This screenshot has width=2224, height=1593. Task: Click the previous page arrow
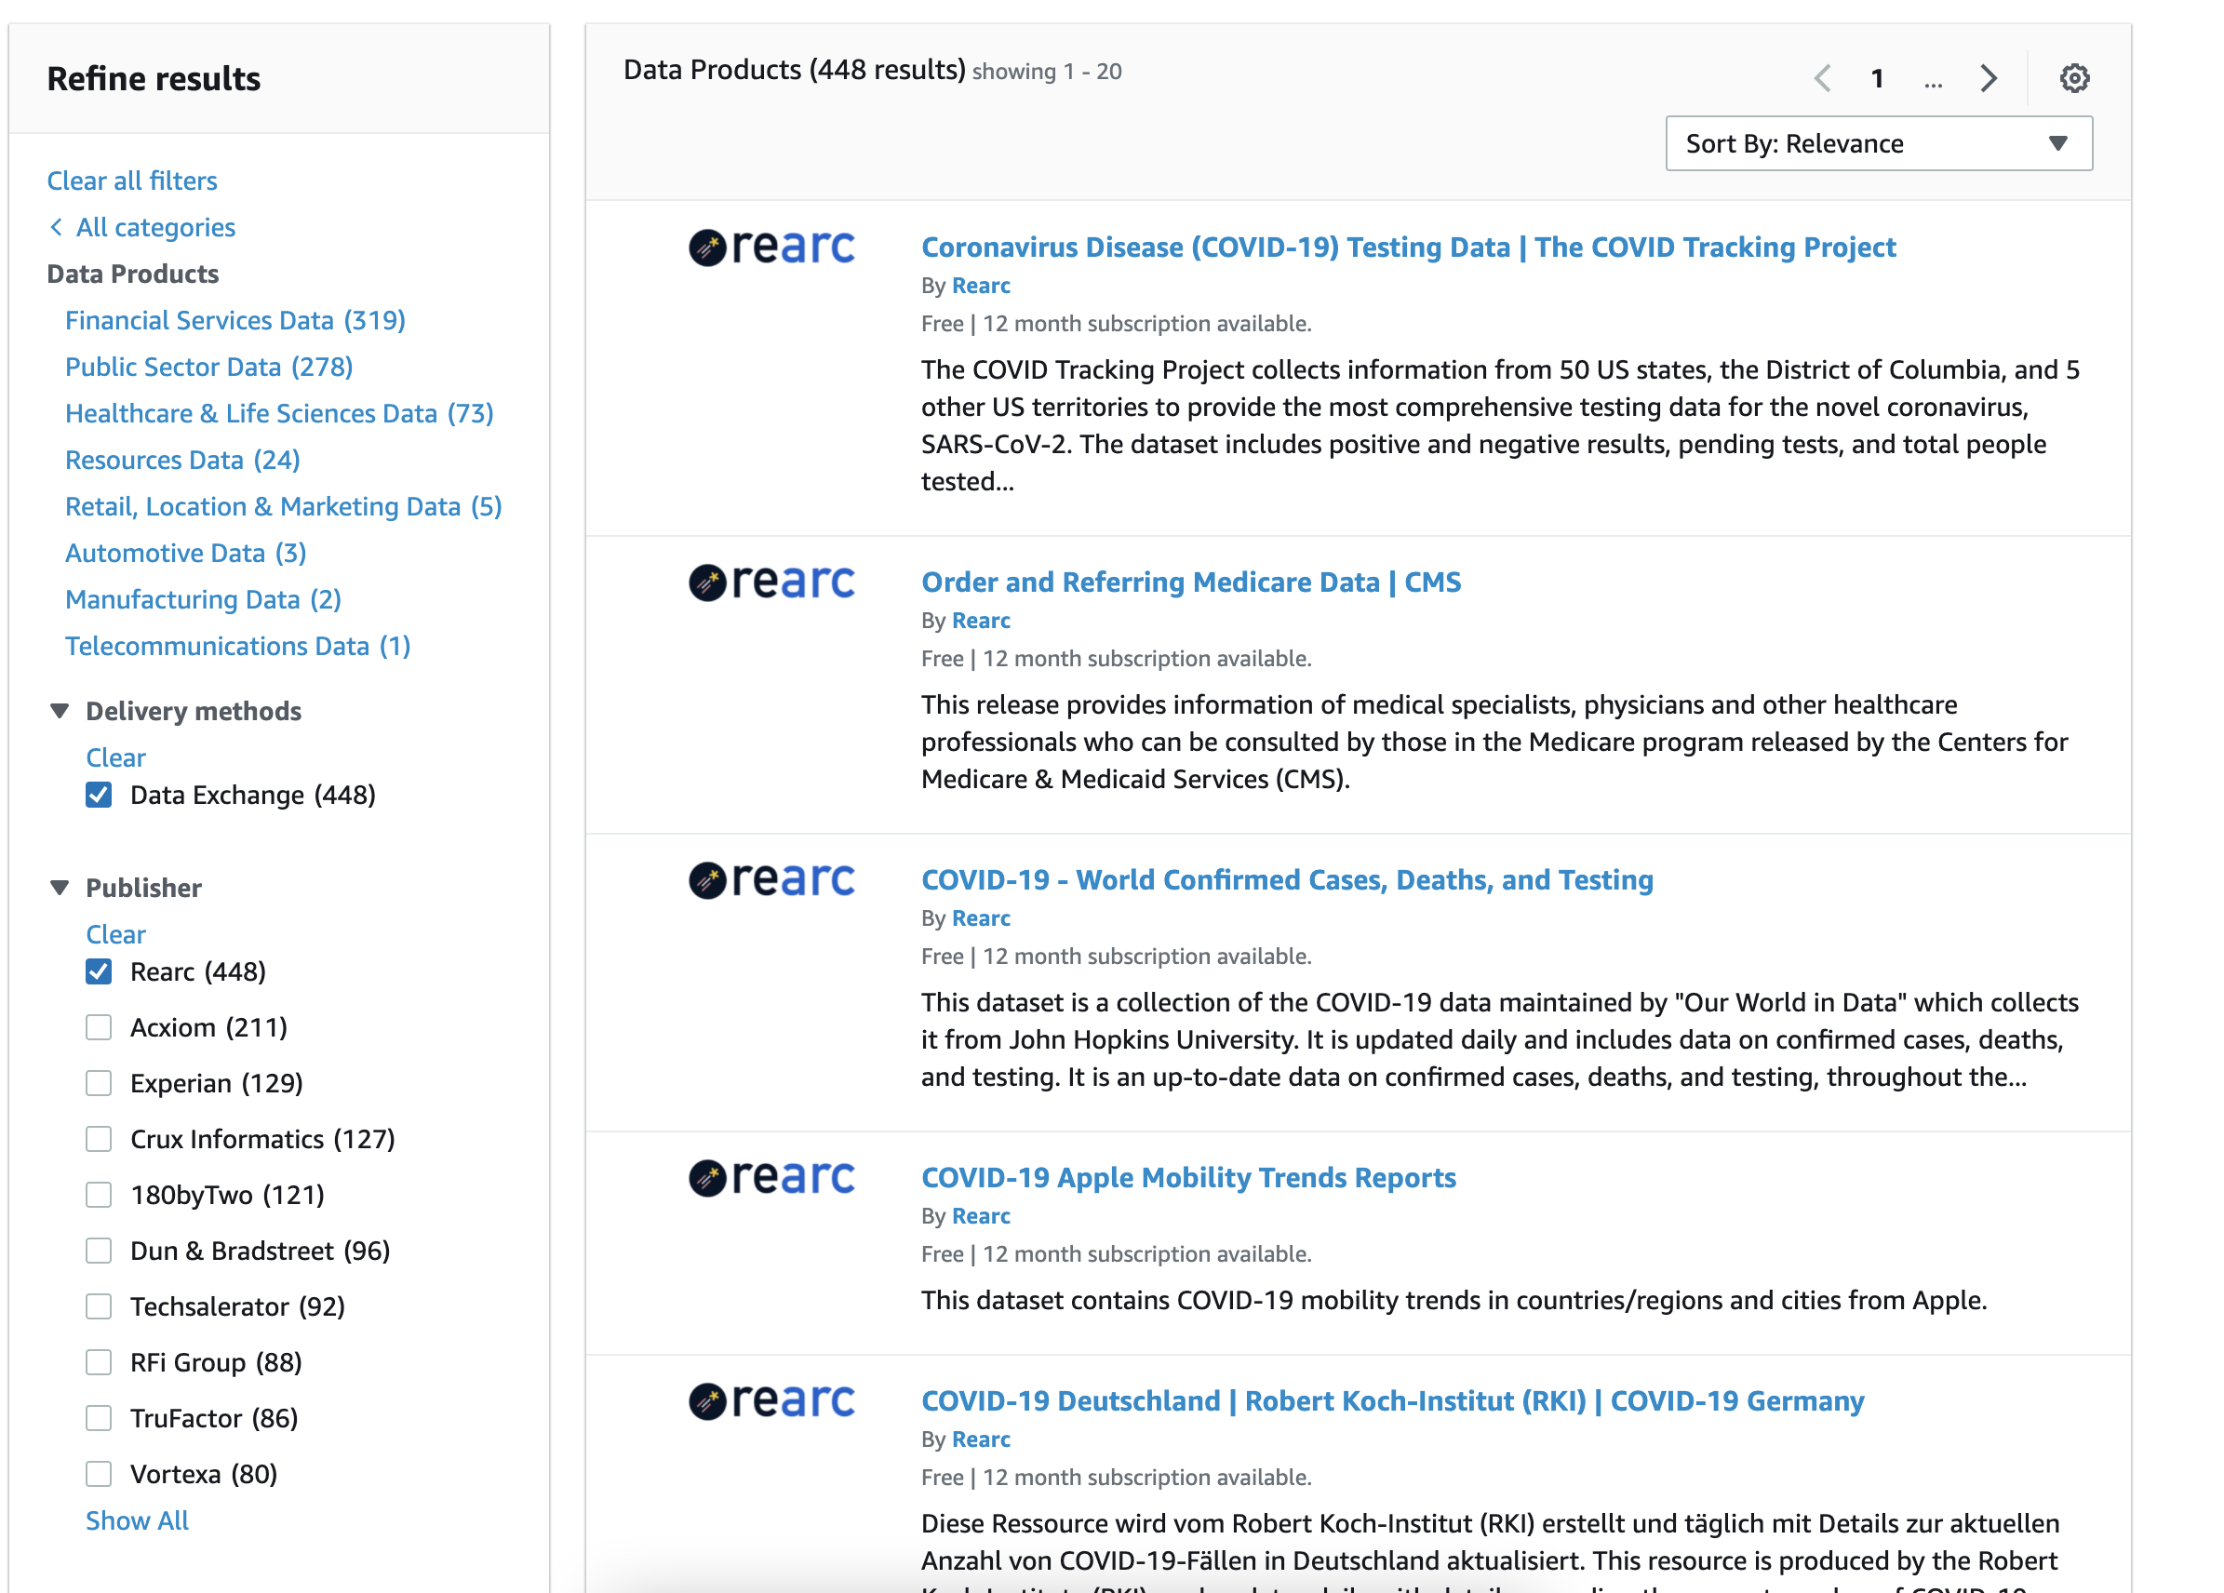point(1822,78)
